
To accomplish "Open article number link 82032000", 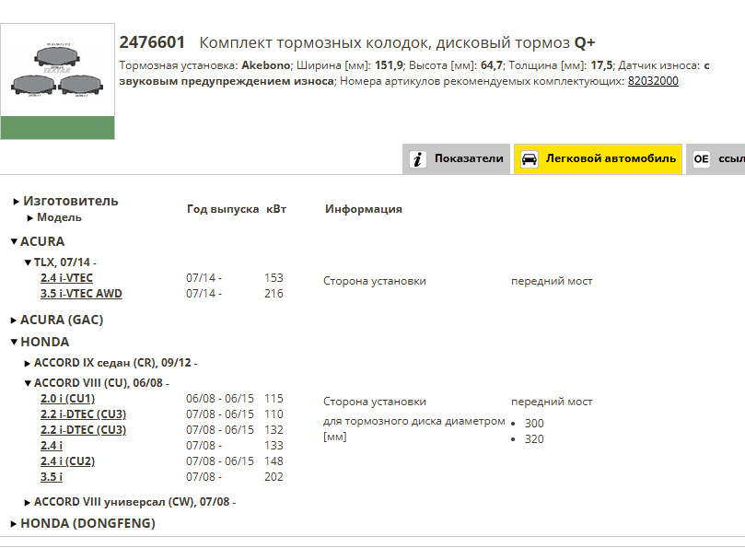I will (654, 80).
